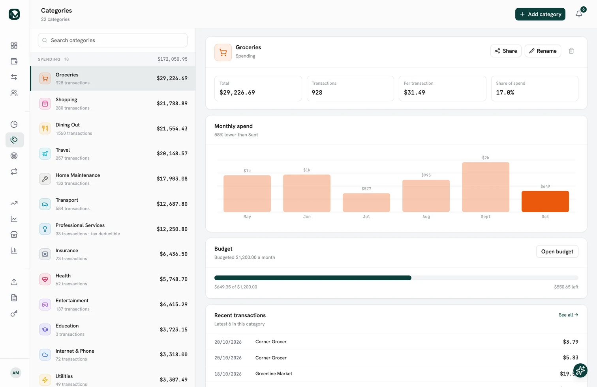Open the Greenline Market transaction row
Viewport: 597px width, 387px height.
pos(396,374)
